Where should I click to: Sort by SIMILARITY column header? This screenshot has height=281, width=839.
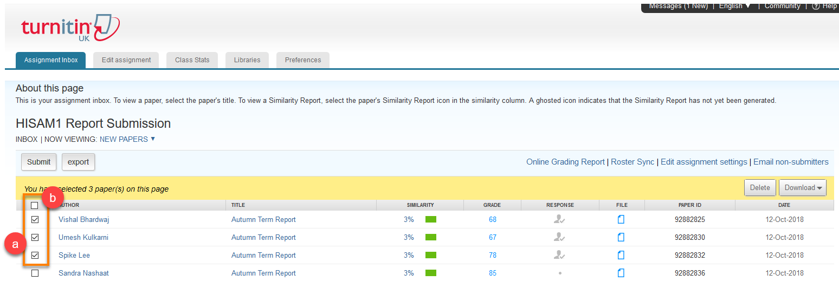pos(420,205)
